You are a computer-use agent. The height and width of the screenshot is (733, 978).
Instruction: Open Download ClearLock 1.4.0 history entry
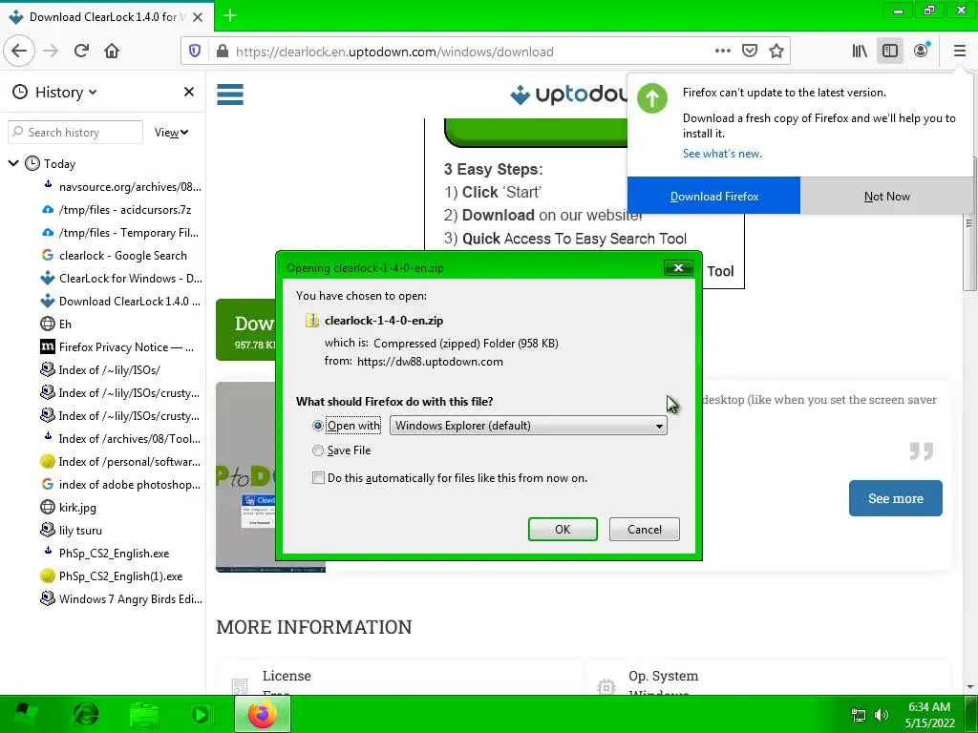120,301
